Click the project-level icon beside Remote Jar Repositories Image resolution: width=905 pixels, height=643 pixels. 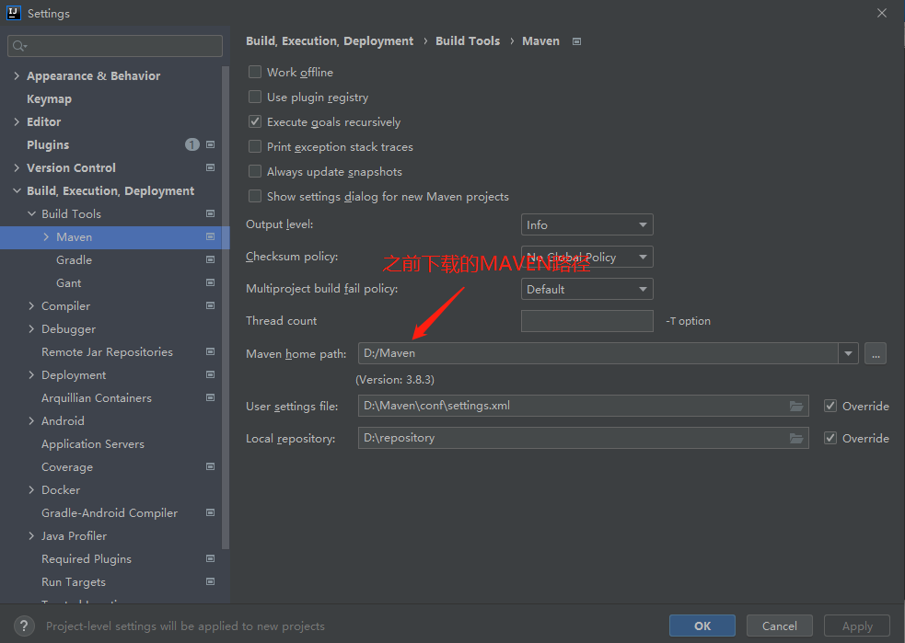tap(211, 351)
